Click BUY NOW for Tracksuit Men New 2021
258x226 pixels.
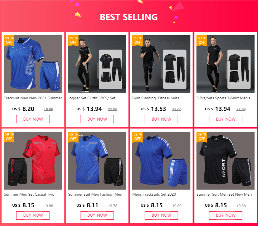pyautogui.click(x=33, y=119)
